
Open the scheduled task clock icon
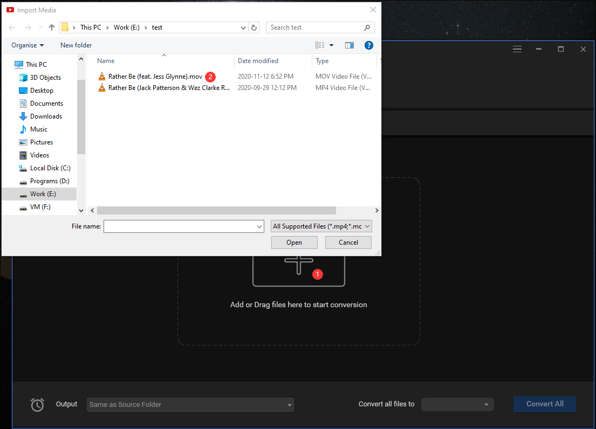coord(37,405)
